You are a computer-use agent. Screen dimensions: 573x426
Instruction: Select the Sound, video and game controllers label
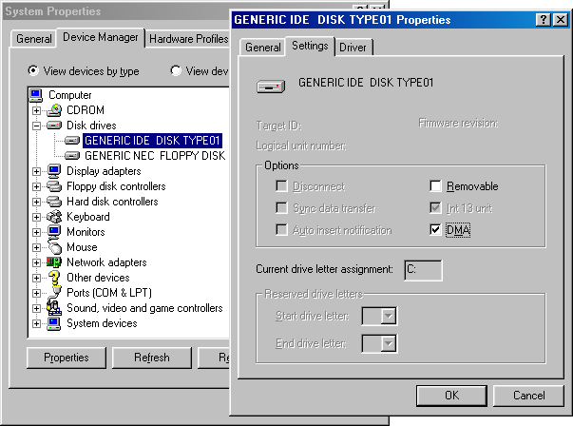click(x=144, y=308)
